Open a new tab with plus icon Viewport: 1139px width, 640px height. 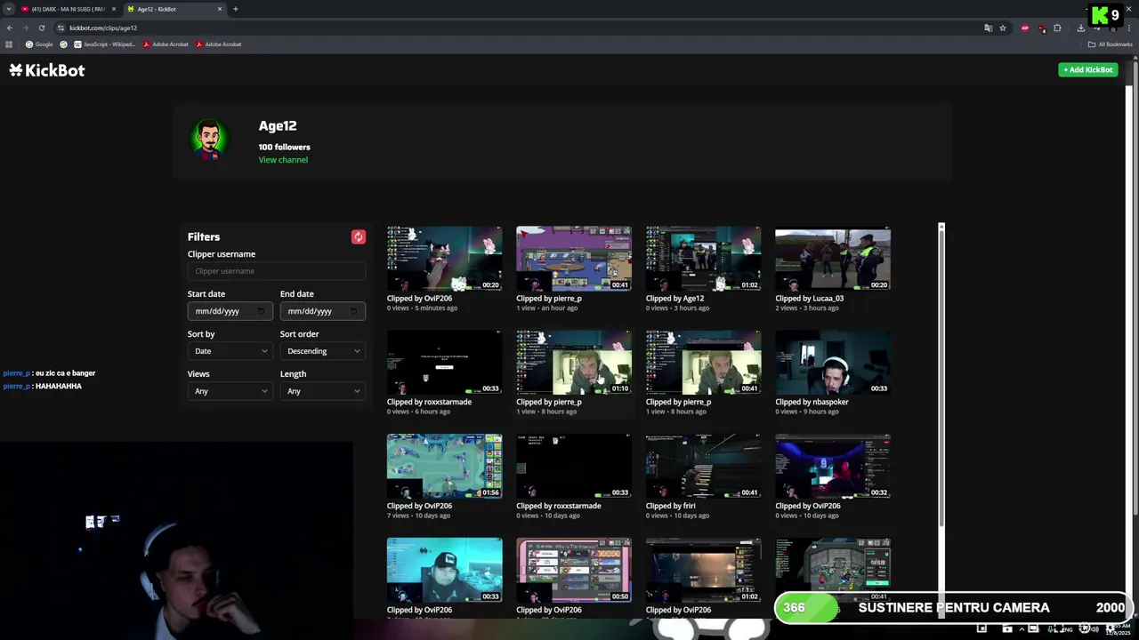click(235, 9)
